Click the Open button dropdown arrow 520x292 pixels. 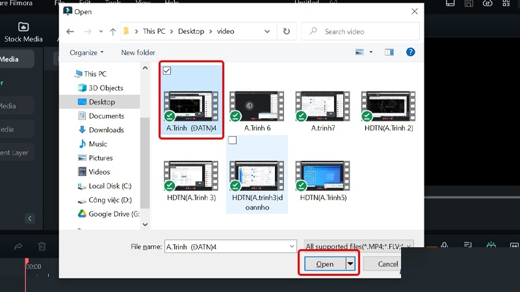point(351,264)
